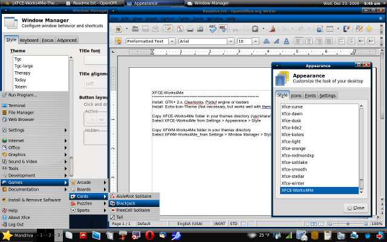Click the New document icon in Writer toolbar

[119, 29]
